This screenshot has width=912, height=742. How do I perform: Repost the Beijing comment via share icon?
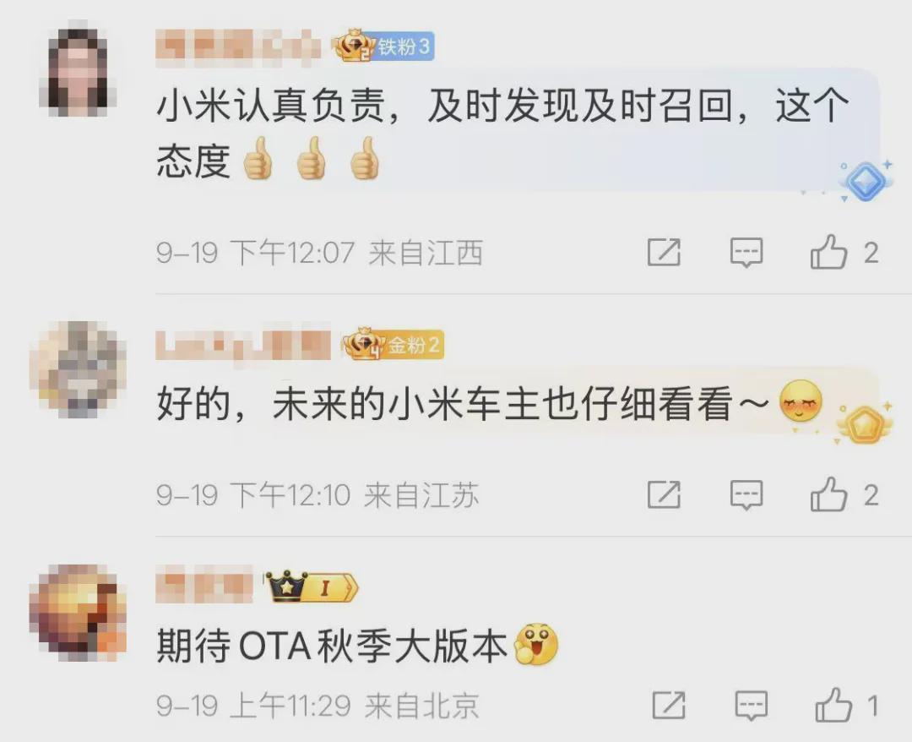tap(668, 706)
